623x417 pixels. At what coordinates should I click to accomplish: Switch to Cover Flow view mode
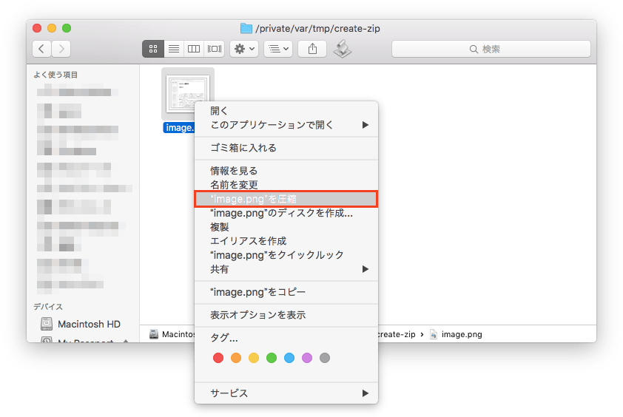coord(214,49)
